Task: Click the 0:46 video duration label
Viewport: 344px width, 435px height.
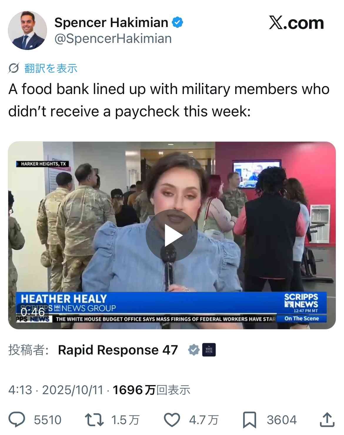Action: point(33,312)
